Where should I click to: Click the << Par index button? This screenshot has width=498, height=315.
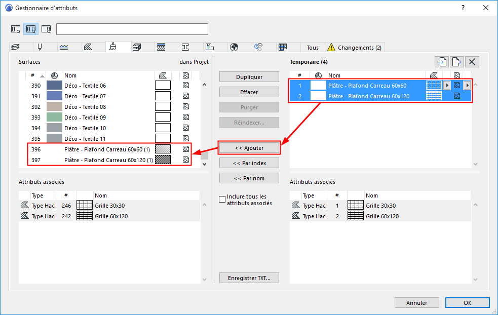pyautogui.click(x=249, y=163)
